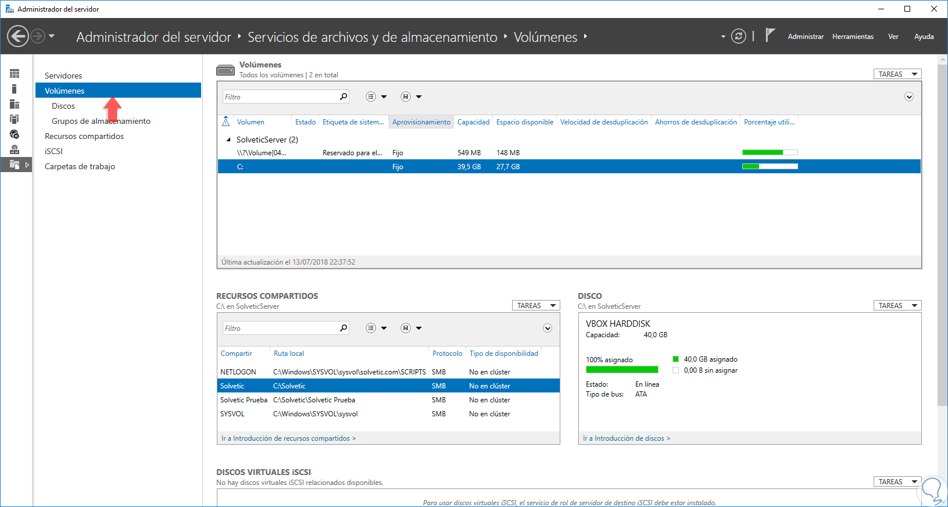Open the Ver menu

tap(893, 37)
